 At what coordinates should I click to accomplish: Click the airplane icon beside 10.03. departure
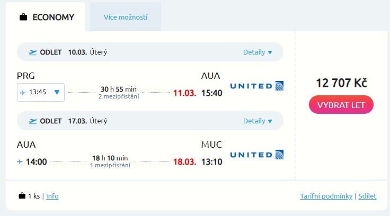coord(33,52)
